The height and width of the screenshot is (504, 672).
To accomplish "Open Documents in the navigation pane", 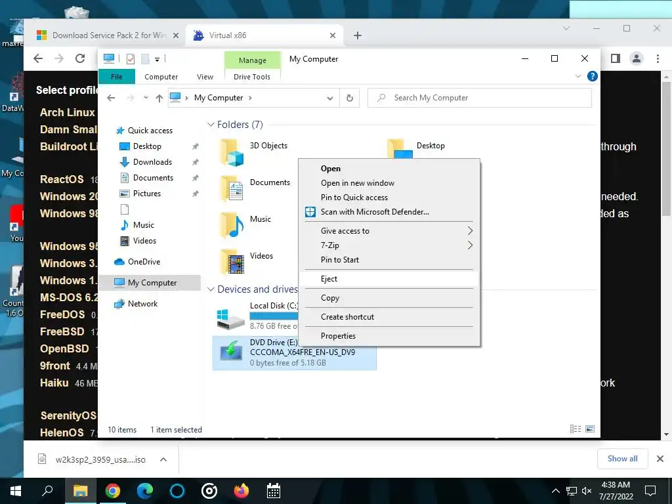I will coord(152,177).
